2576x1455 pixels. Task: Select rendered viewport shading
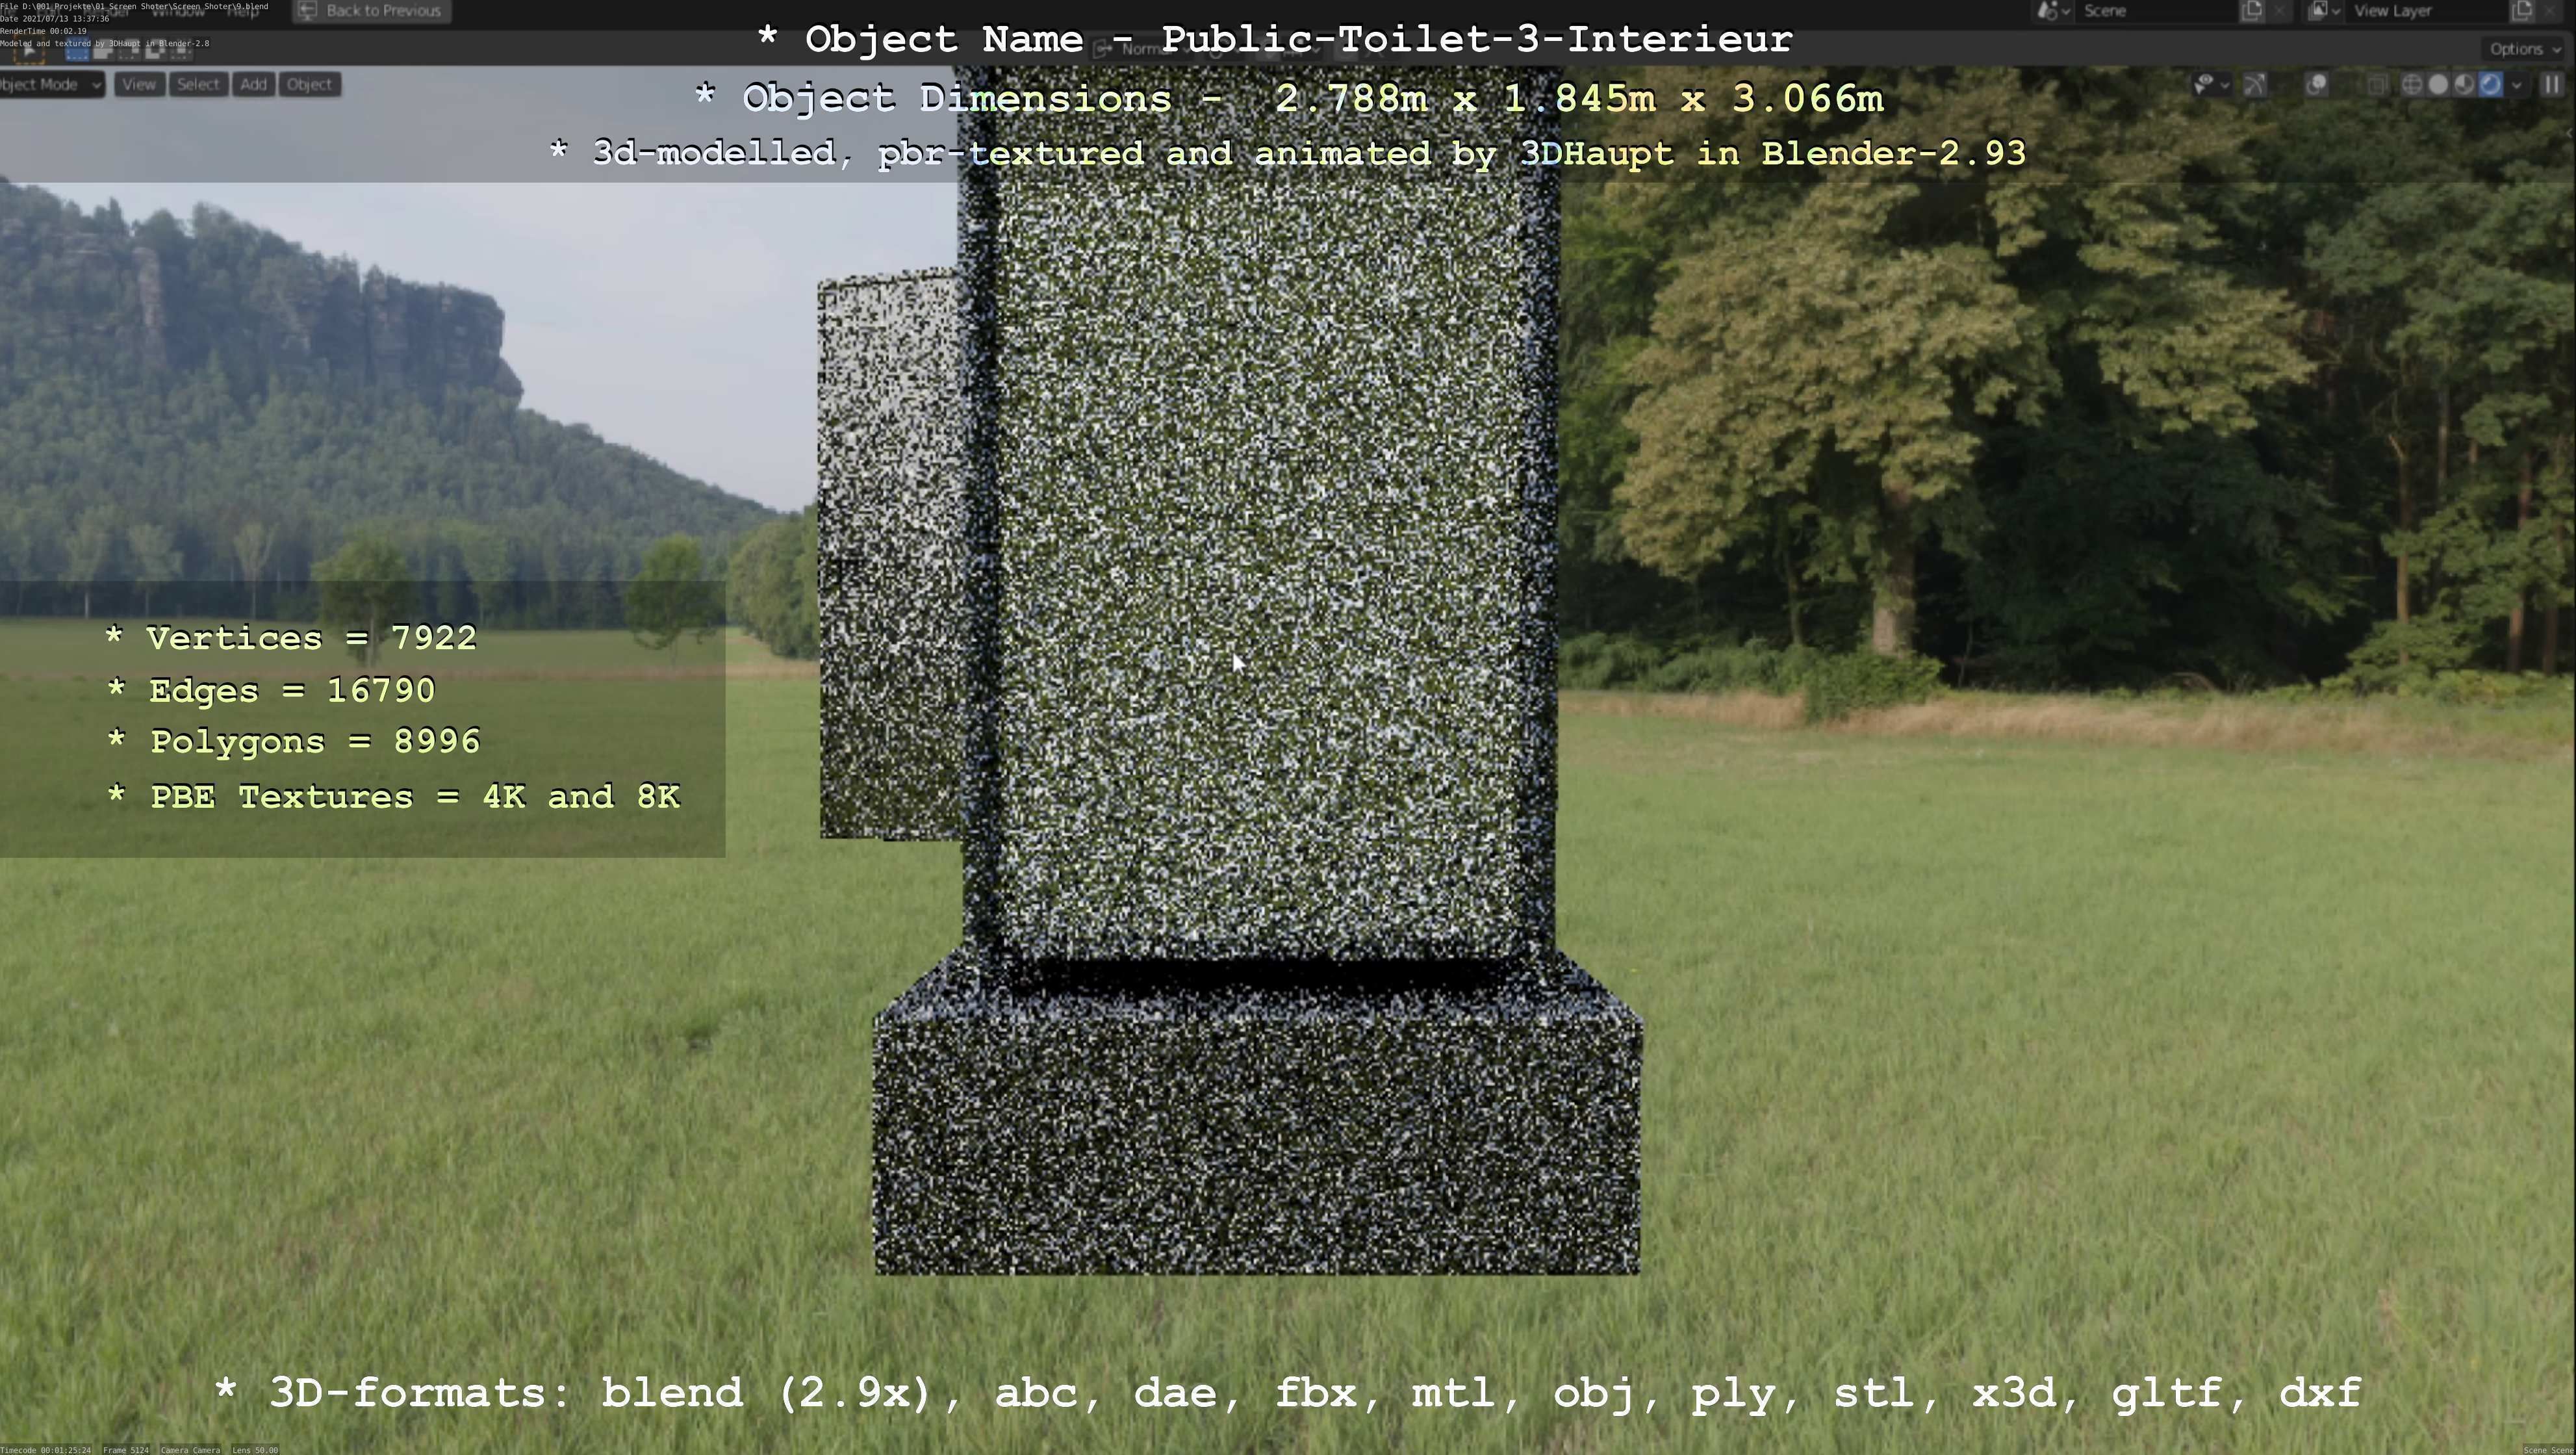(2490, 85)
